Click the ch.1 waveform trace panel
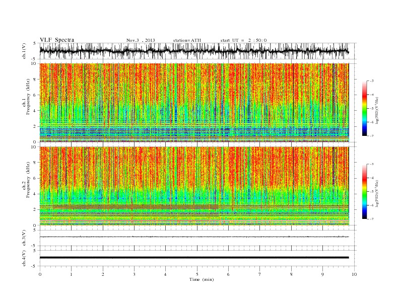399x308 pixels. 197,51
